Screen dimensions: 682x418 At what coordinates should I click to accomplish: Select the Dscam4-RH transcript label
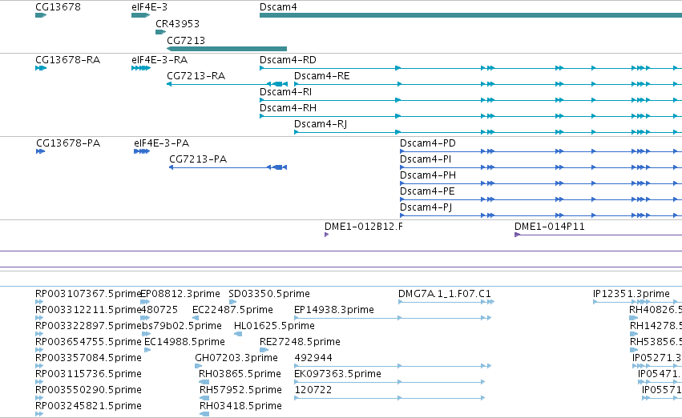pos(288,108)
